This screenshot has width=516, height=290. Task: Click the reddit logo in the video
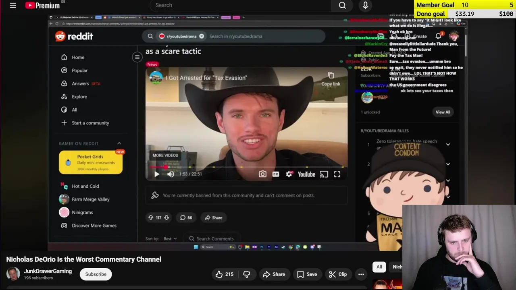[74, 36]
